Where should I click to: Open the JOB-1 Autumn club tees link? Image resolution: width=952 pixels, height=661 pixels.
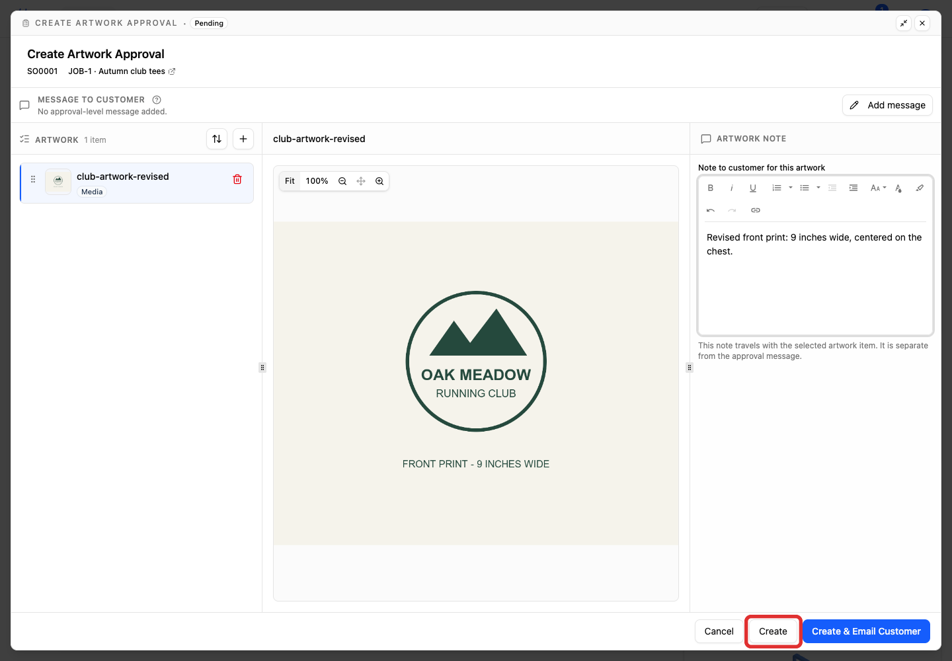[x=122, y=71]
